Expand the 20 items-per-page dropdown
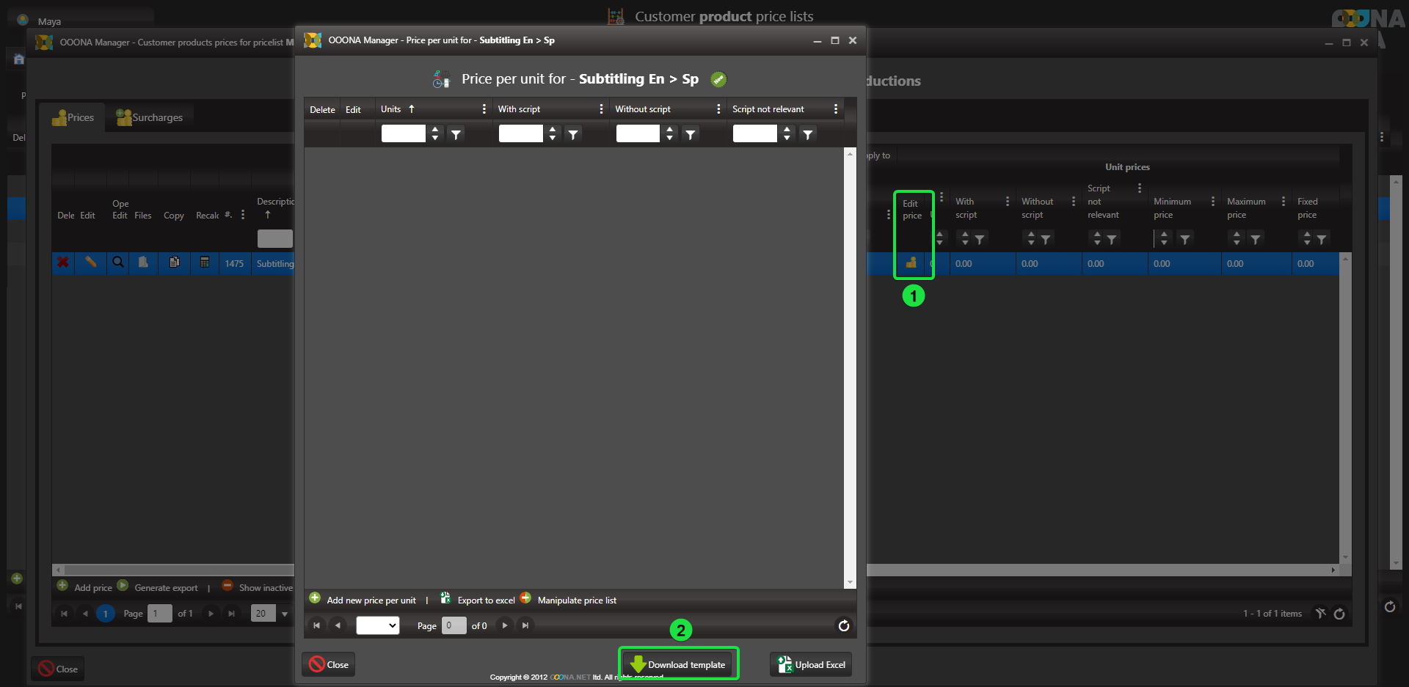This screenshot has width=1409, height=687. pos(285,614)
